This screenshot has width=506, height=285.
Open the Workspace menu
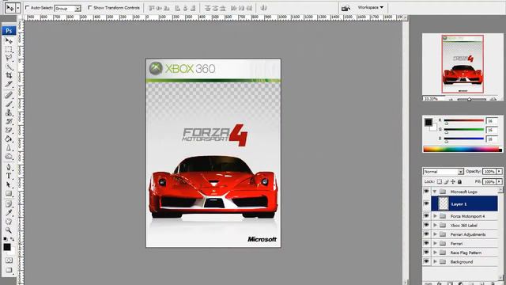point(370,7)
